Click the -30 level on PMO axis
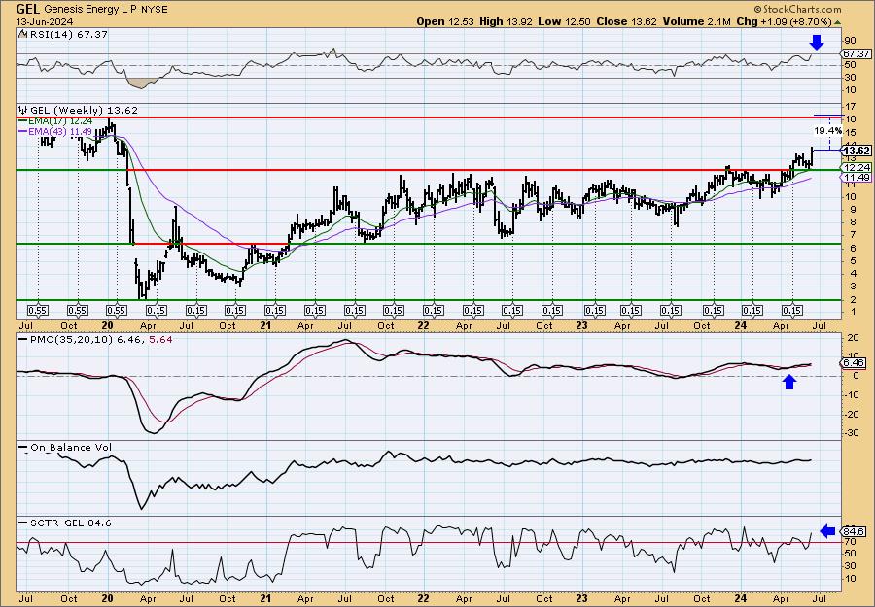Screen dimensions: 875x607 pyautogui.click(x=852, y=433)
